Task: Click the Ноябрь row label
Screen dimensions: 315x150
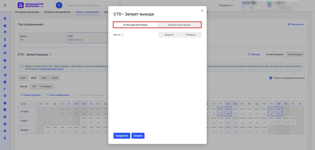Action: click(x=27, y=121)
